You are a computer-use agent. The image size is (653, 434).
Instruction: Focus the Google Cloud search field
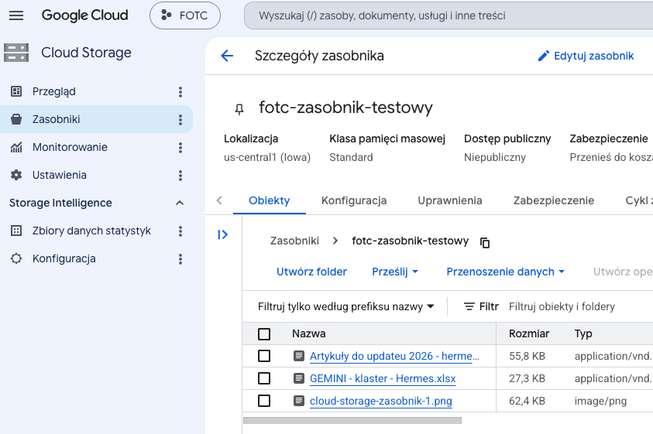pos(448,15)
